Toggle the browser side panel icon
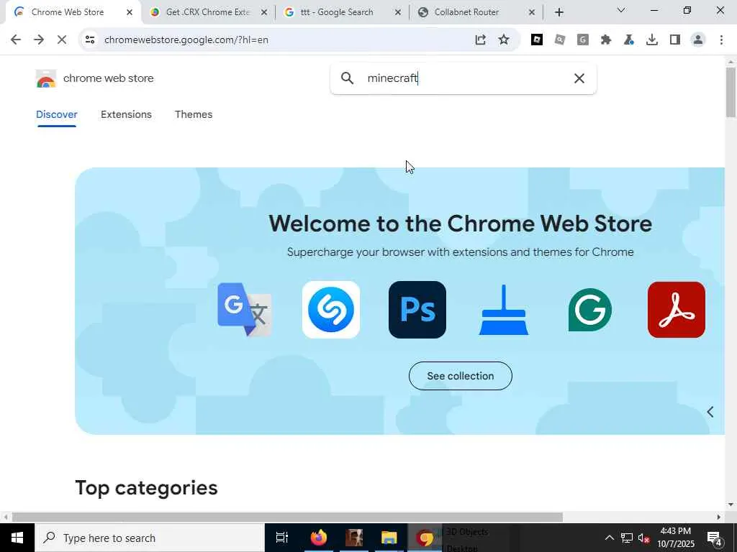Image resolution: width=737 pixels, height=552 pixels. [675, 40]
